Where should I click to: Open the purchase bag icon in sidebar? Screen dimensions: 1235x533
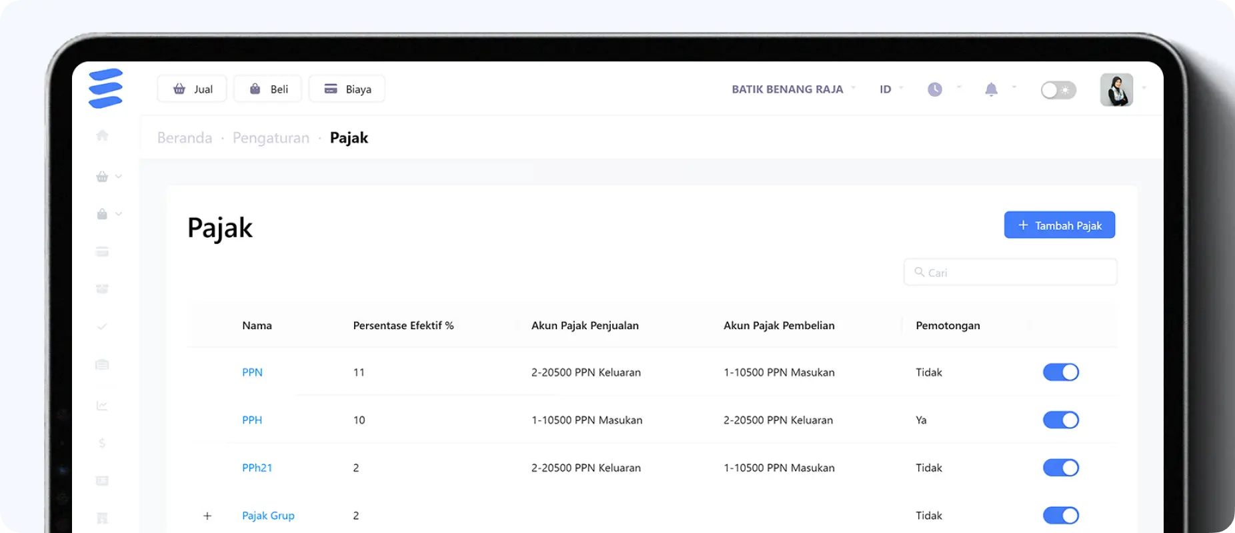click(102, 214)
